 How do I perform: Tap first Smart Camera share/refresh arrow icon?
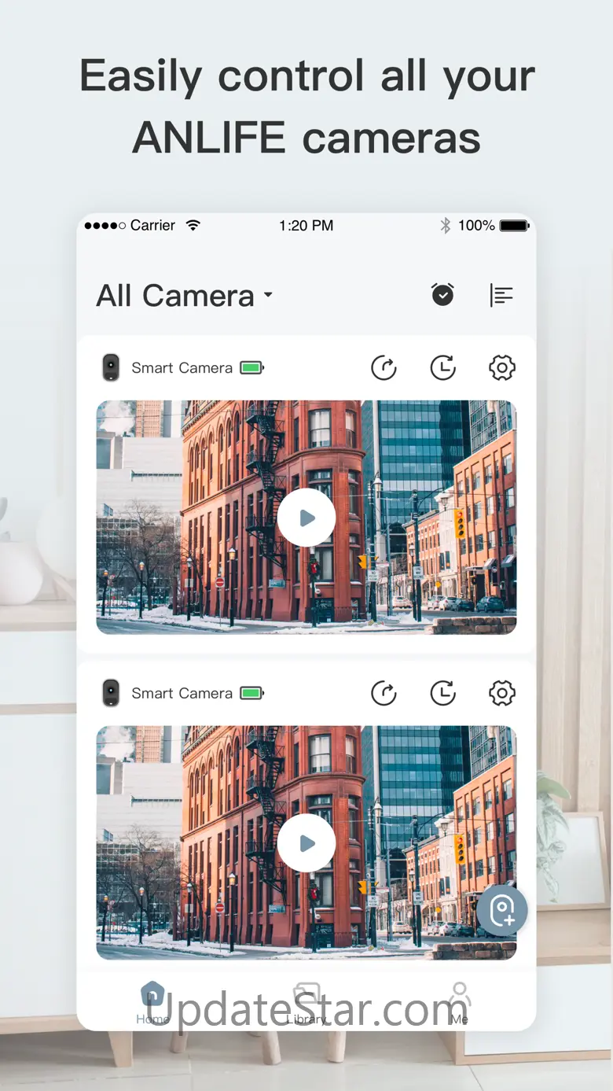tap(384, 367)
